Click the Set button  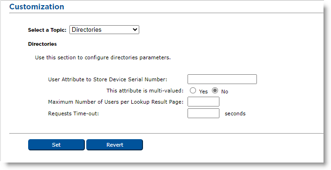pos(56,145)
